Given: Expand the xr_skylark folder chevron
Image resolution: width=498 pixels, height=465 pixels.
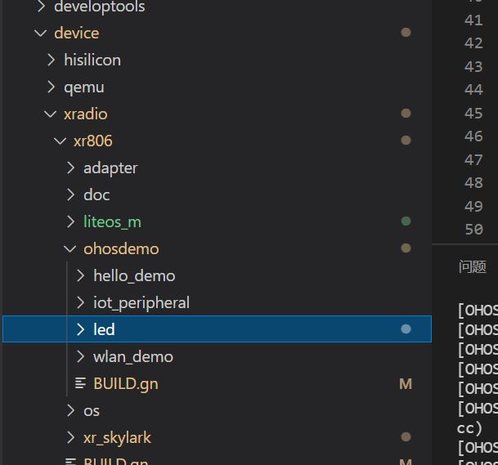Looking at the screenshot, I should point(70,438).
